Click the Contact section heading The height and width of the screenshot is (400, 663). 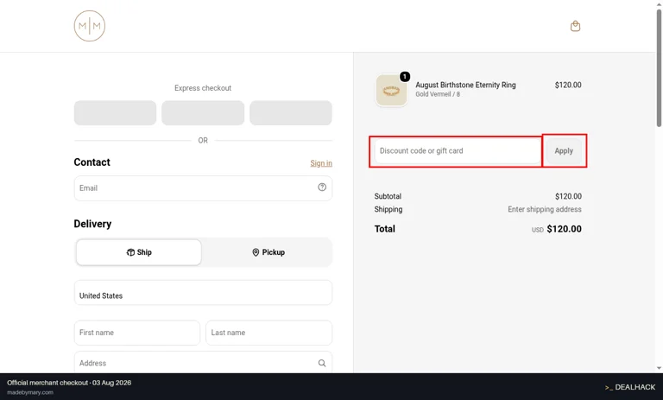point(92,162)
